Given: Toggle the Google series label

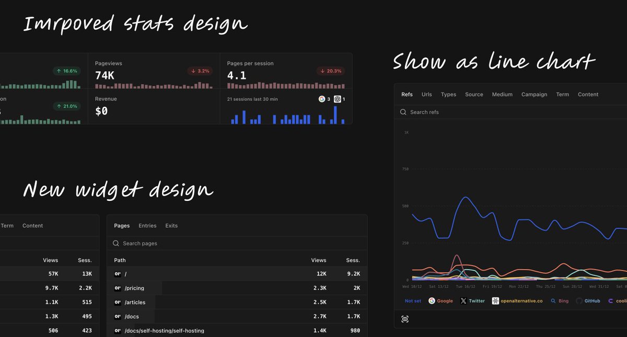Looking at the screenshot, I should tap(445, 301).
